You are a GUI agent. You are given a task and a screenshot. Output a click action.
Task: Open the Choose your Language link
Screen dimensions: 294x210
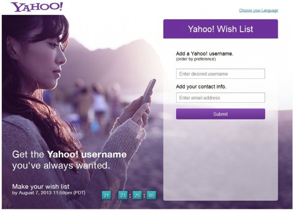(259, 10)
